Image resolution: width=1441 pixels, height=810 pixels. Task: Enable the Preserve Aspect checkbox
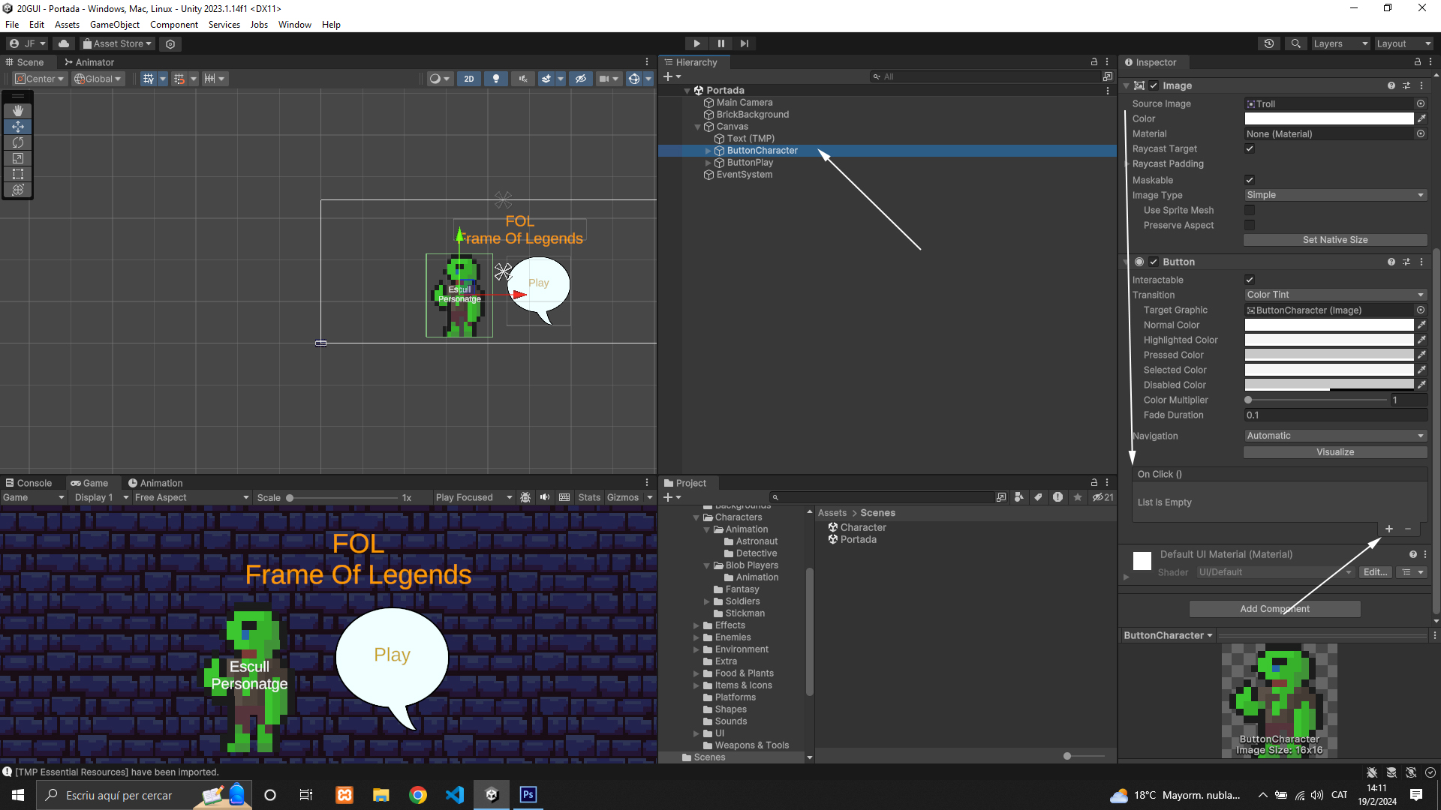pos(1250,225)
